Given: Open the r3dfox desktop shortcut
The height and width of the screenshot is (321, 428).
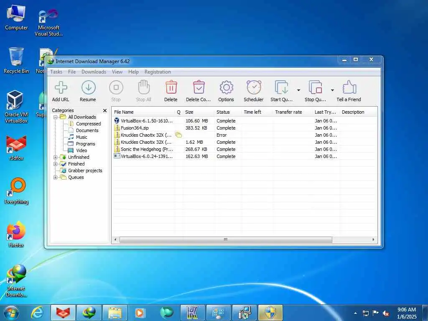Looking at the screenshot, I should [16, 148].
